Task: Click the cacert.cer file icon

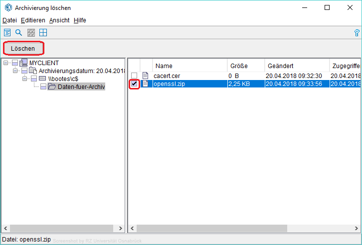Action: point(146,76)
